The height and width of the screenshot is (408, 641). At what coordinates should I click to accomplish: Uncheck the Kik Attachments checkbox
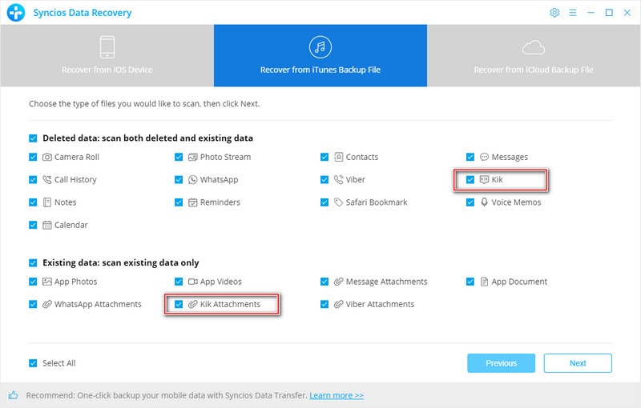pos(179,304)
